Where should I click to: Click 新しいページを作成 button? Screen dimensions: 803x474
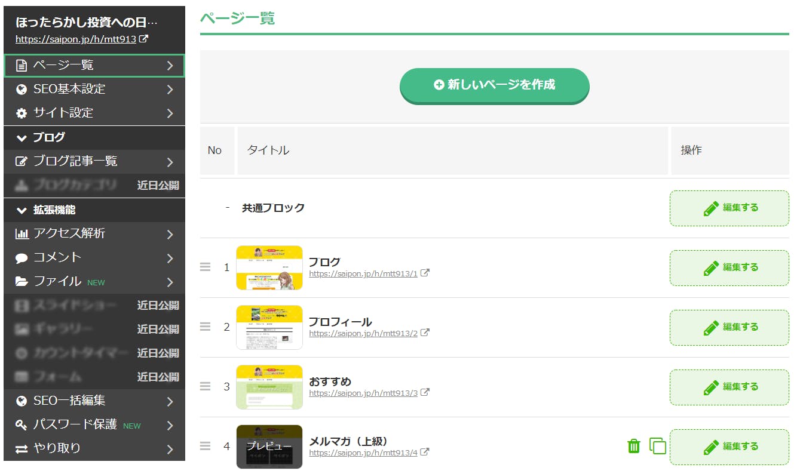[494, 85]
